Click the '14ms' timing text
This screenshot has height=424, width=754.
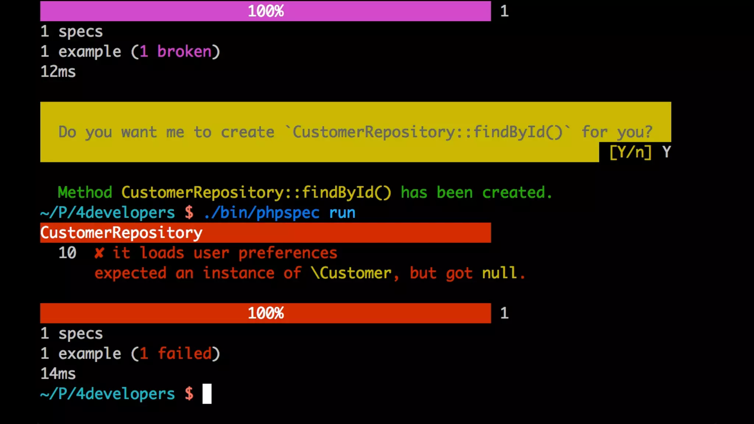pos(58,374)
